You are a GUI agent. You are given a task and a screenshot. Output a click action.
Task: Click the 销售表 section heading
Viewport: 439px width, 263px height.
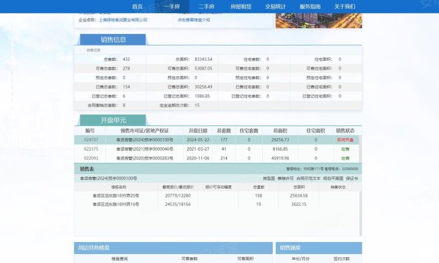pos(87,169)
